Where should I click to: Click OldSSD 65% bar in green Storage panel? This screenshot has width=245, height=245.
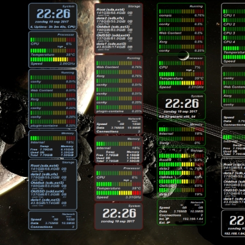click(x=181, y=181)
